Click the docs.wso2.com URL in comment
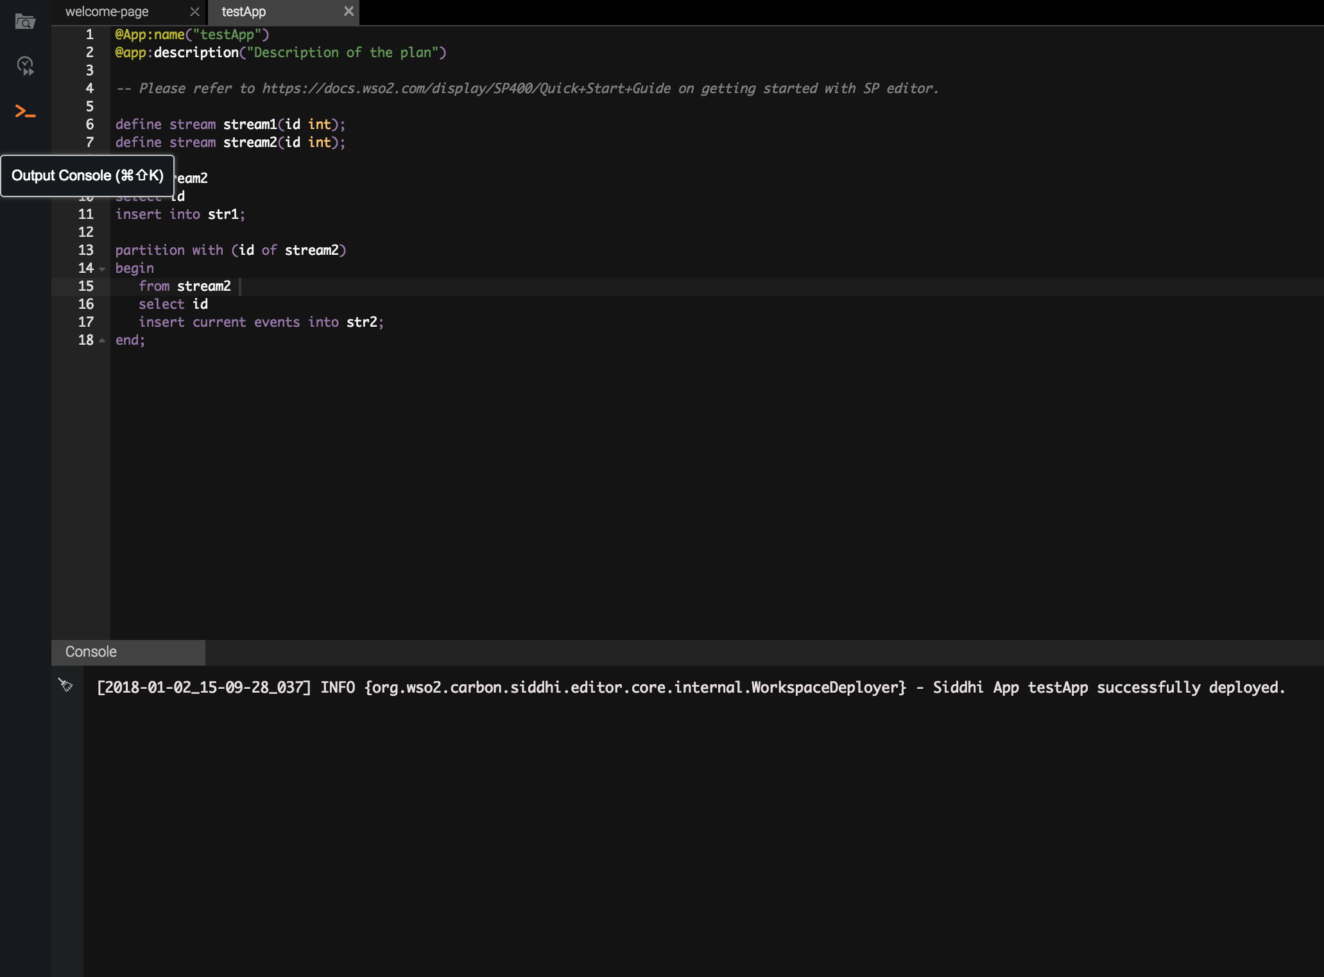Viewport: 1324px width, 977px height. coord(466,88)
